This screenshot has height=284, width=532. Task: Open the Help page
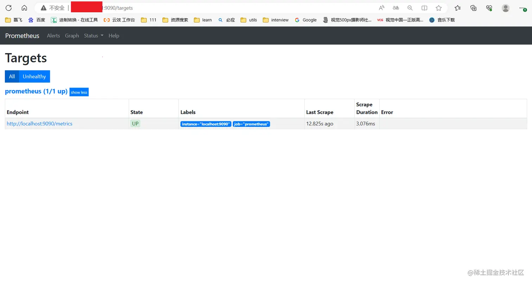pos(114,35)
